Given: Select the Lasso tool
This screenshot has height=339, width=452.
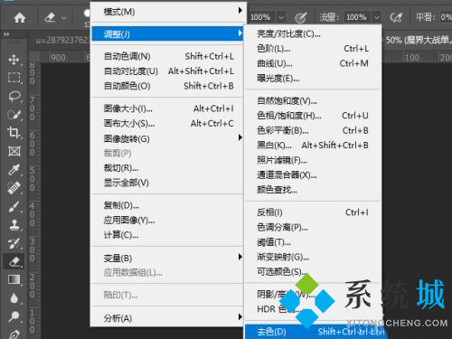Looking at the screenshot, I should [14, 97].
